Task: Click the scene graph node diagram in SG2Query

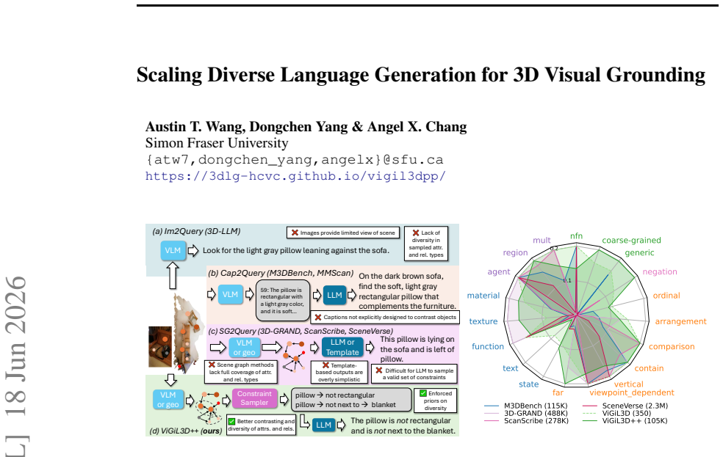Action: click(294, 356)
